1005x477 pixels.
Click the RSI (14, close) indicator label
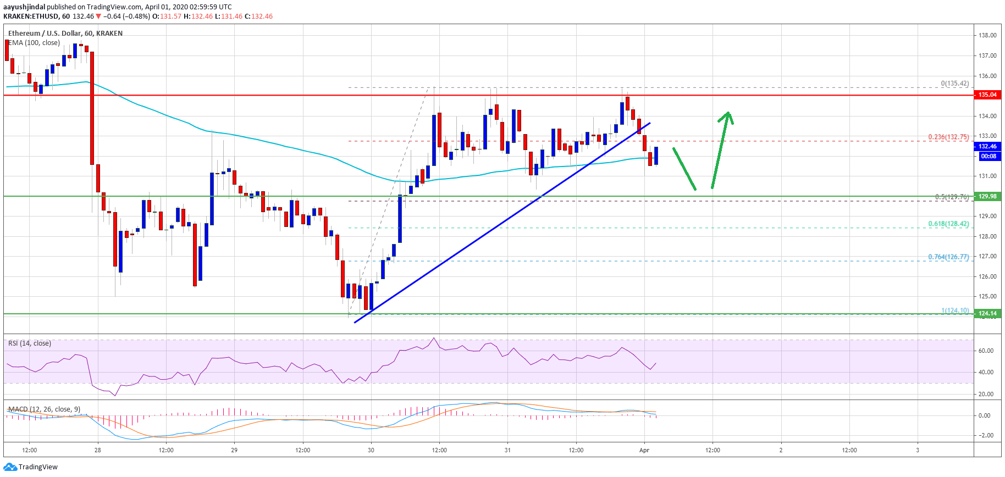tap(30, 343)
